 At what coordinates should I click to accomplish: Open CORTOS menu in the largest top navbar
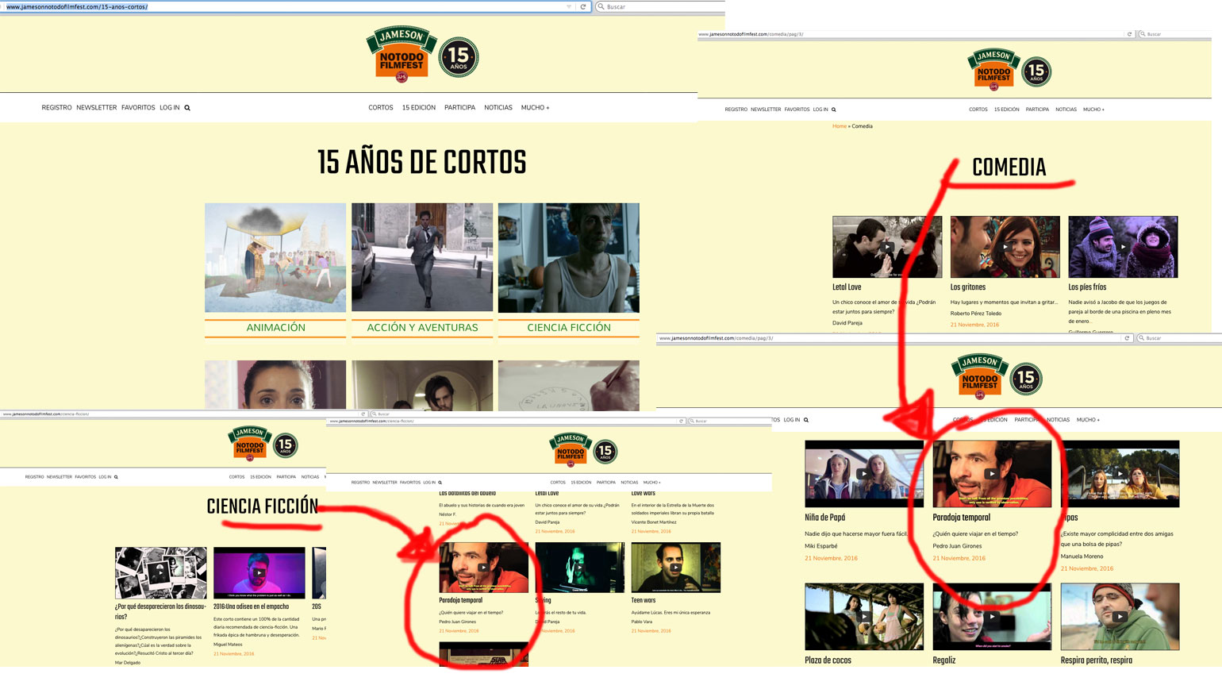[380, 108]
